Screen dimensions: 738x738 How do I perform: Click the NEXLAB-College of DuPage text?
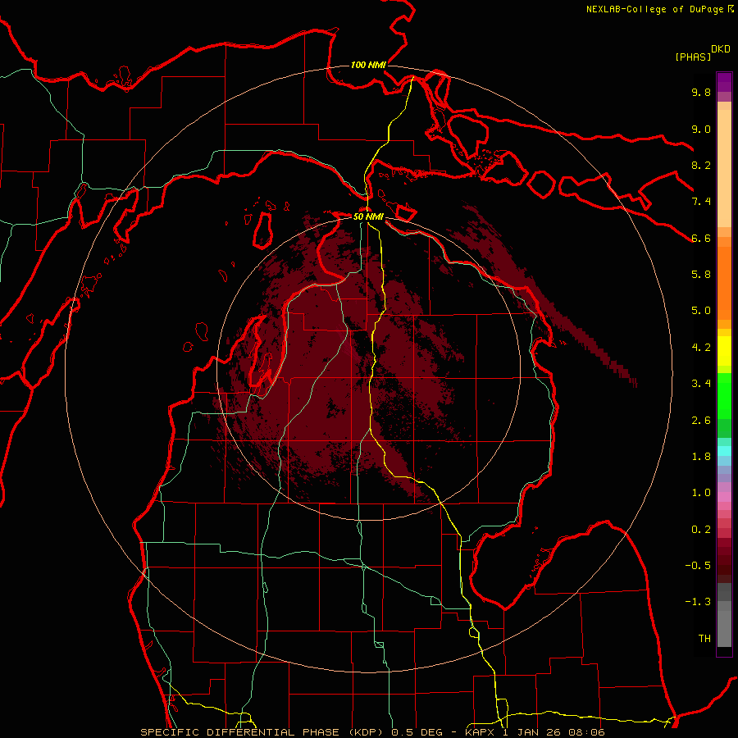(x=657, y=9)
